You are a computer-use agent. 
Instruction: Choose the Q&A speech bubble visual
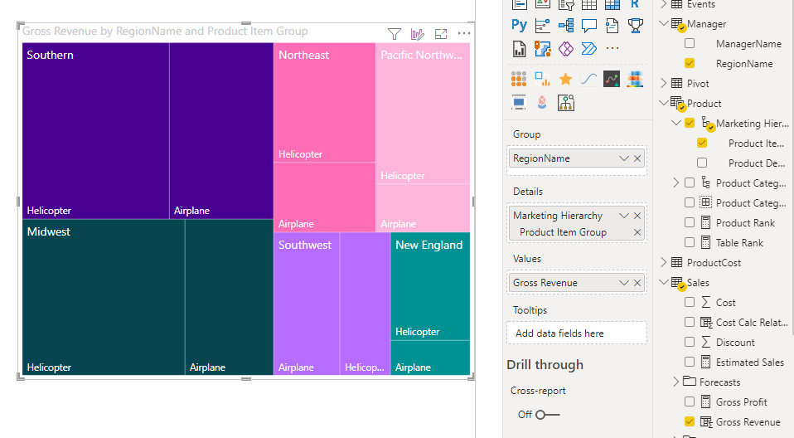coord(589,25)
